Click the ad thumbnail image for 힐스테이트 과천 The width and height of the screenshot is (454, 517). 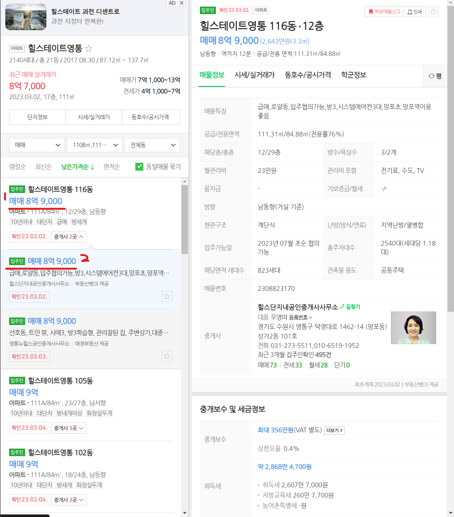[x=26, y=17]
